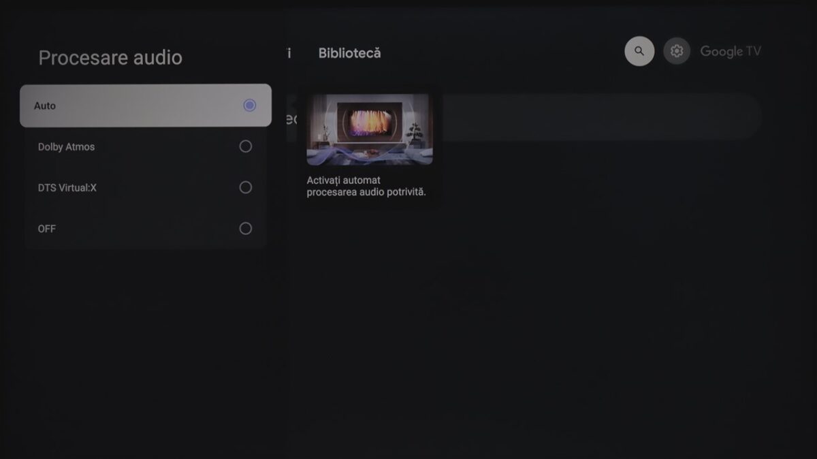Pick the Dolby Atmos menu entry text

coord(66,147)
